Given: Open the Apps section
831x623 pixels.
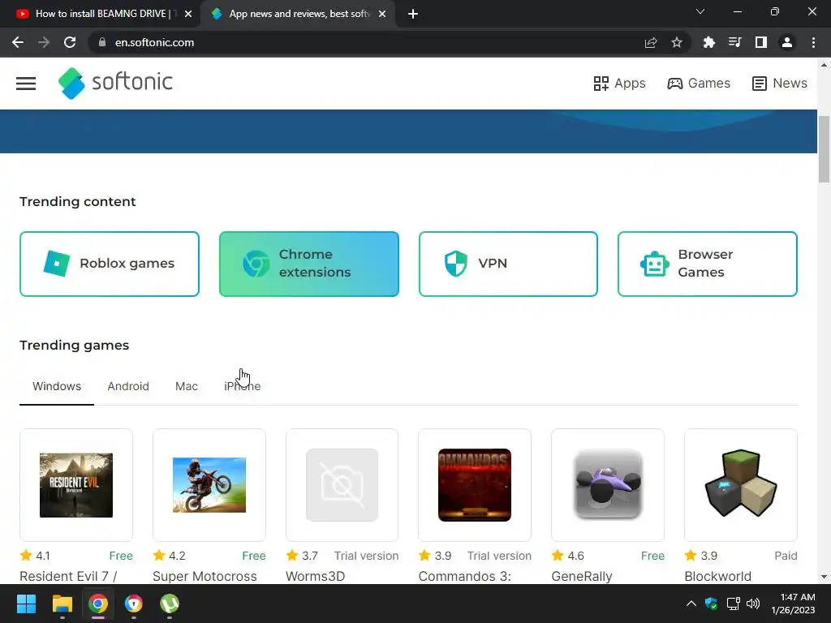Looking at the screenshot, I should (619, 84).
